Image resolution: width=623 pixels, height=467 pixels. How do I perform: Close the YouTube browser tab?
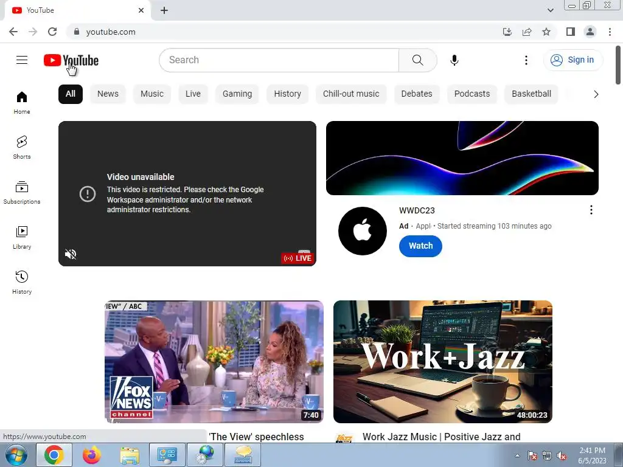click(141, 10)
